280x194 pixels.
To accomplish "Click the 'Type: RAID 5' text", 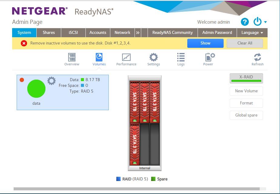I will [82, 91].
